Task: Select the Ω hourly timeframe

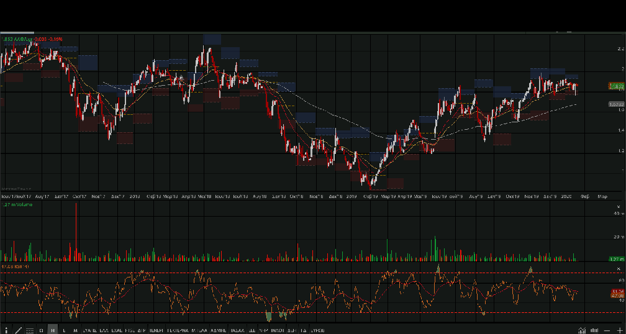Action: [42, 330]
